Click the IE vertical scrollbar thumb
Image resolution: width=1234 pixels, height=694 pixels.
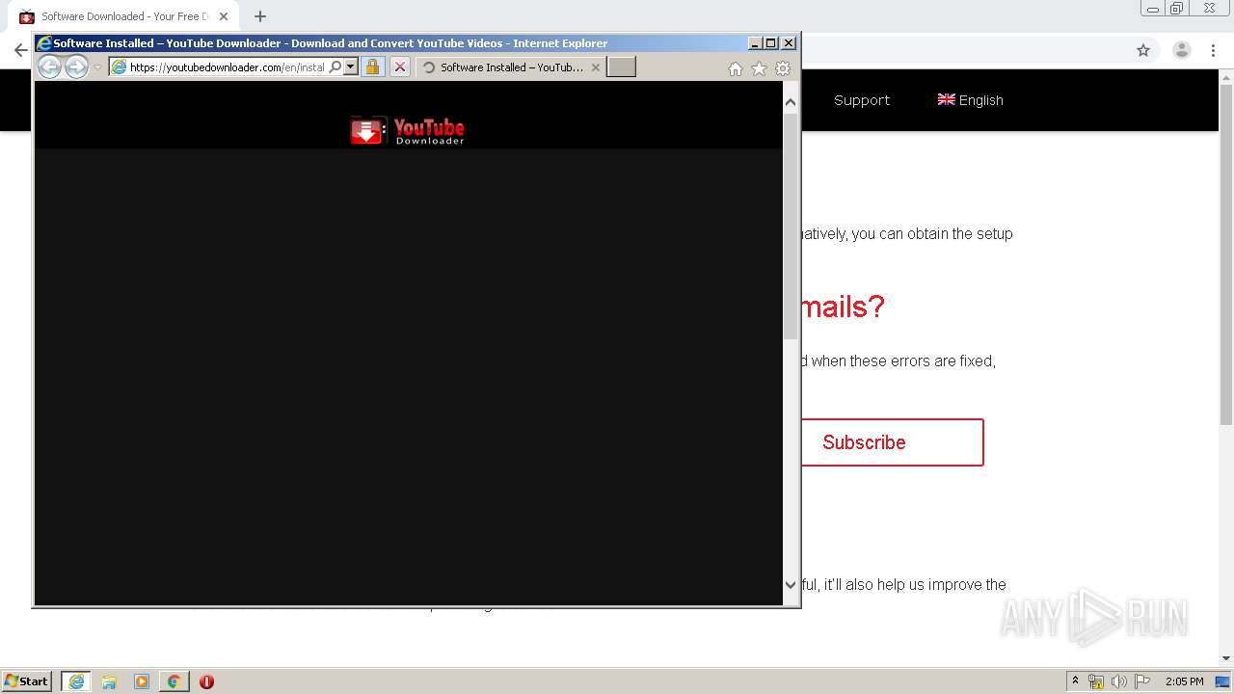[791, 227]
